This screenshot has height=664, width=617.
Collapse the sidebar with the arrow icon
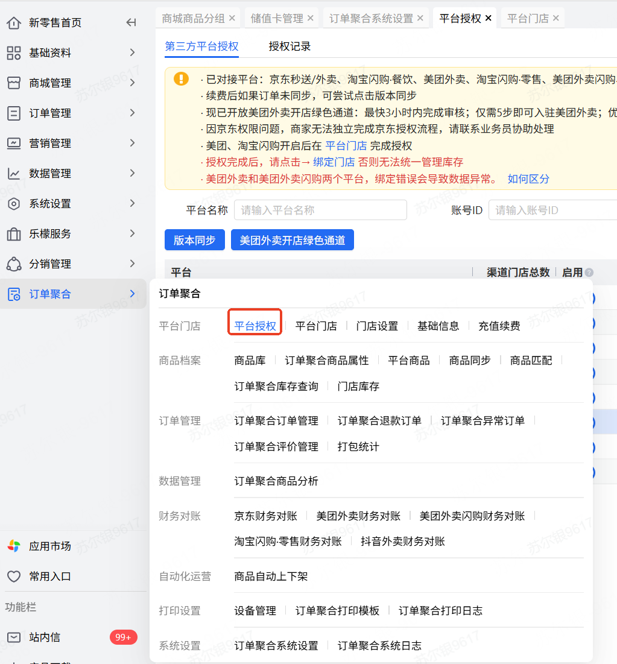(131, 22)
